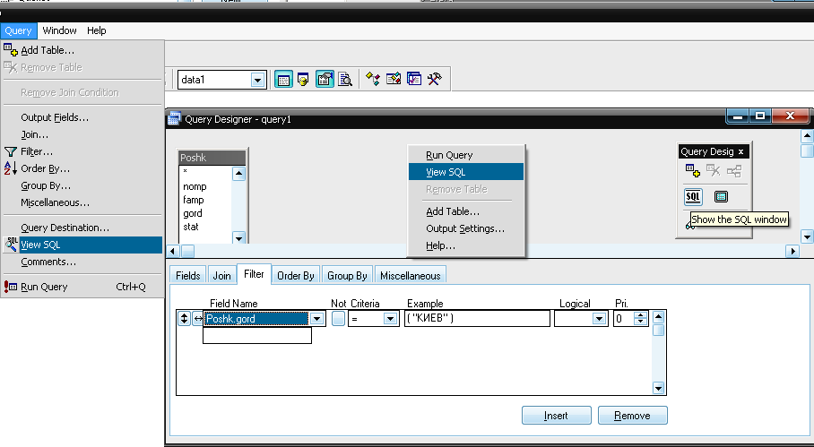Viewport: 814px width, 447px height.
Task: Open the Task Pane toolbar icon
Action: (414, 80)
